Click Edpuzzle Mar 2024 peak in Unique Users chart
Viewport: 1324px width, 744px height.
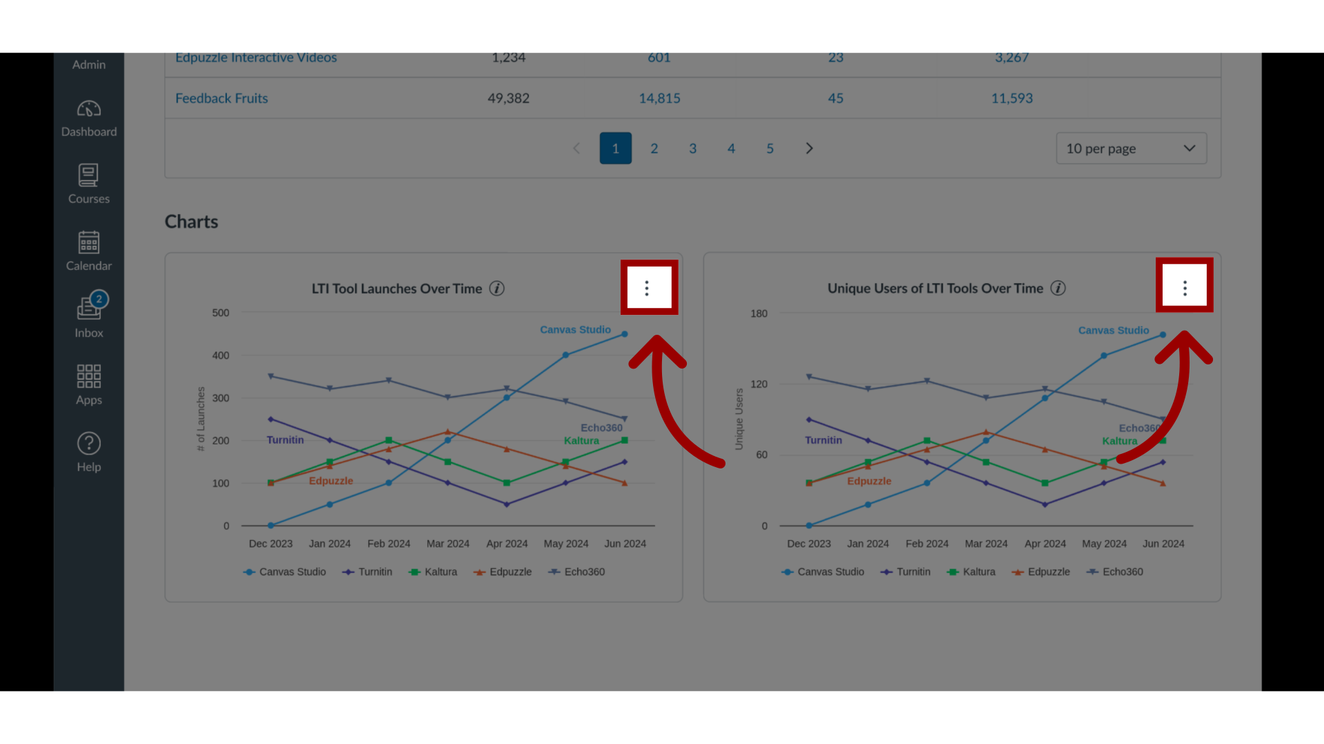[986, 433]
